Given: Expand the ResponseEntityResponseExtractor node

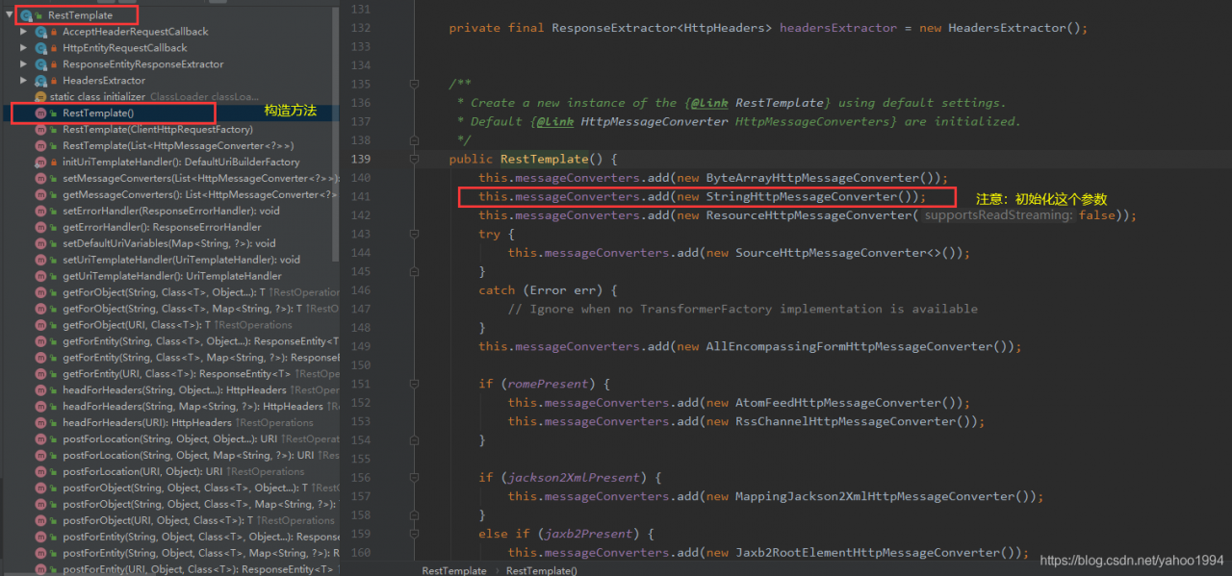Looking at the screenshot, I should pyautogui.click(x=24, y=64).
